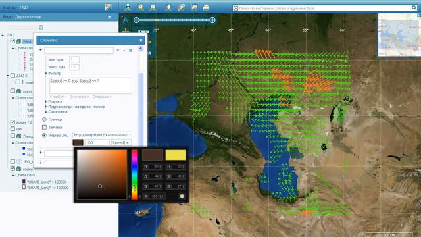Collapse the Фильтр section
The width and height of the screenshot is (421, 237).
pyautogui.click(x=46, y=73)
